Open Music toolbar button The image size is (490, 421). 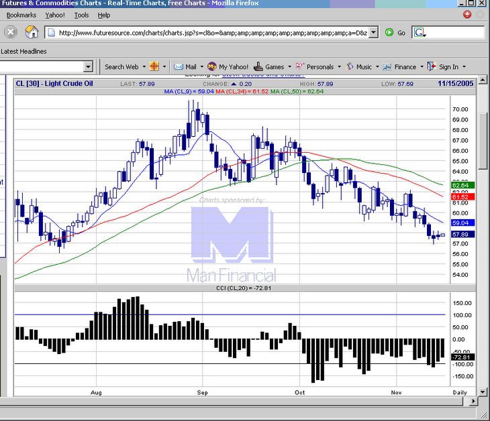(x=359, y=67)
